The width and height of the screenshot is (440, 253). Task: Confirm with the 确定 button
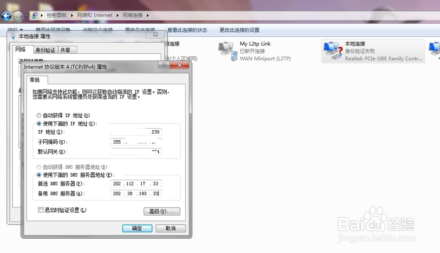pyautogui.click(x=137, y=228)
